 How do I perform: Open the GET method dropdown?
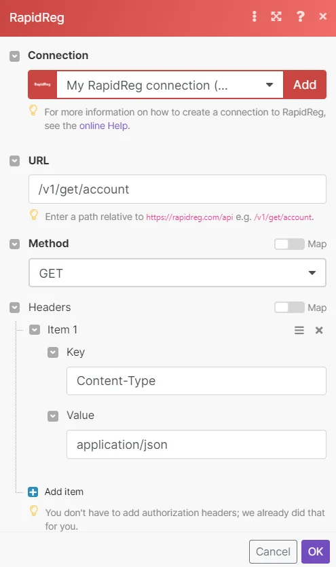pyautogui.click(x=177, y=273)
